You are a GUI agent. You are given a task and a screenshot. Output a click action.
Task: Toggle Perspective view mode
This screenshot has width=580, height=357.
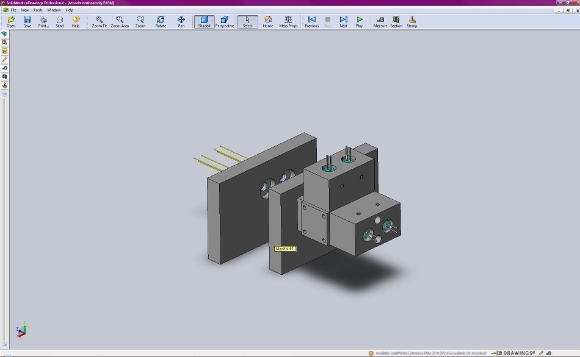[225, 22]
